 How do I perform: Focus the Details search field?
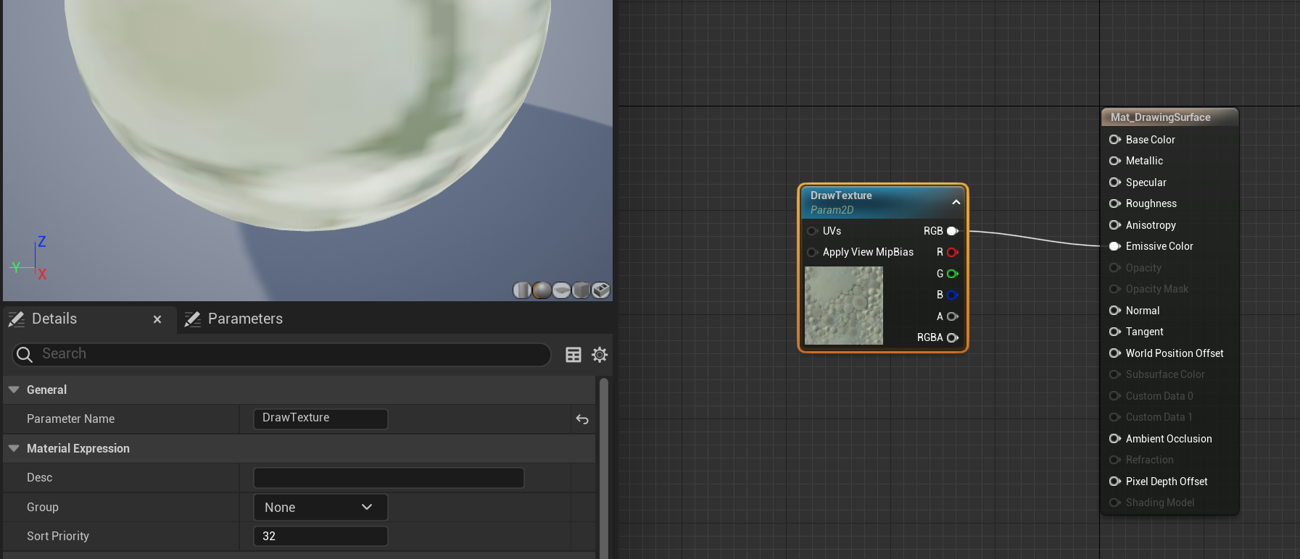click(x=281, y=354)
